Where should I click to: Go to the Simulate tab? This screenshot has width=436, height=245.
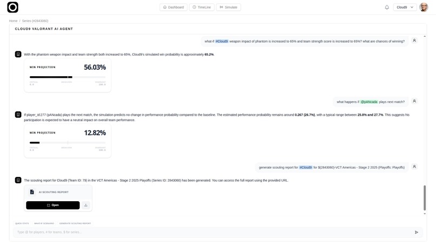pyautogui.click(x=228, y=7)
